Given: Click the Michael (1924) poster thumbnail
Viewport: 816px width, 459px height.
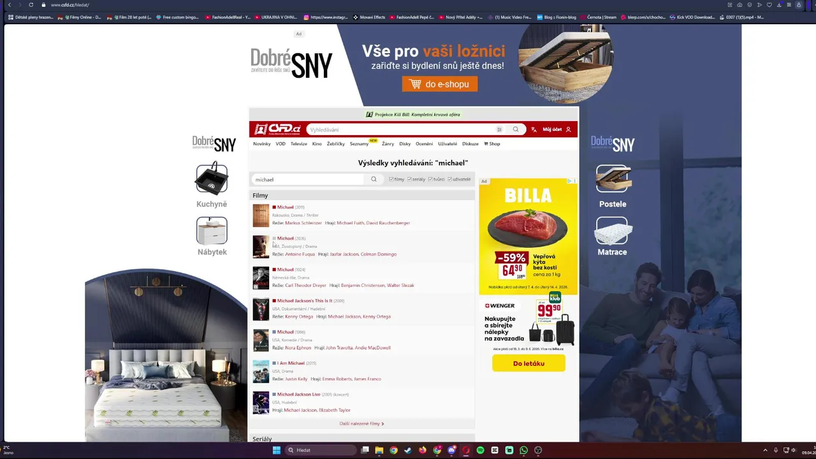Looking at the screenshot, I should [x=261, y=278].
